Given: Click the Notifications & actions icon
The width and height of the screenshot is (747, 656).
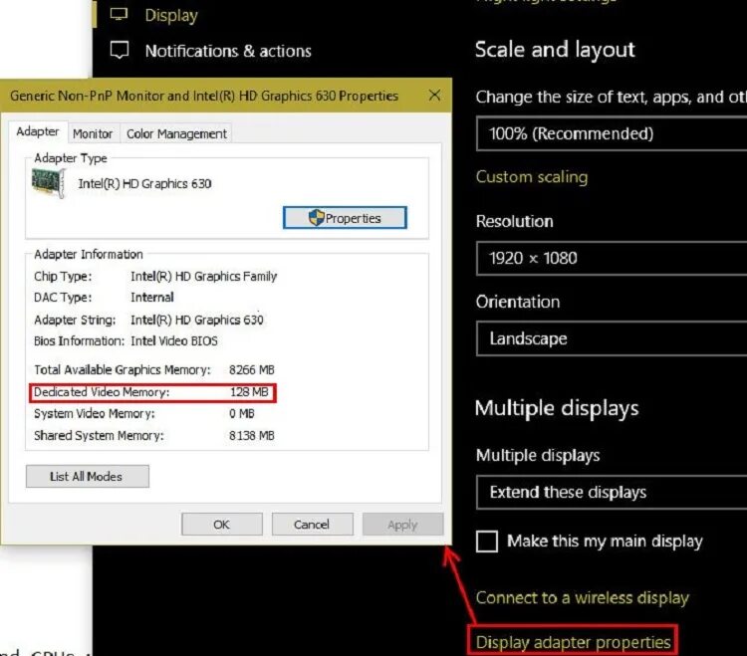Looking at the screenshot, I should (x=120, y=50).
